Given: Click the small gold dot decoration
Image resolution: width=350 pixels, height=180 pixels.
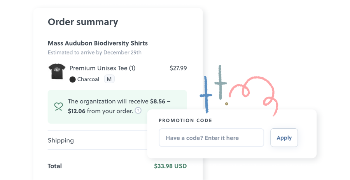Looking at the screenshot, I should click(x=227, y=104).
